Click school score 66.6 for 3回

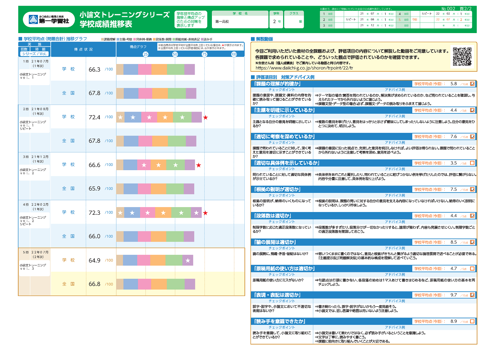[94, 165]
